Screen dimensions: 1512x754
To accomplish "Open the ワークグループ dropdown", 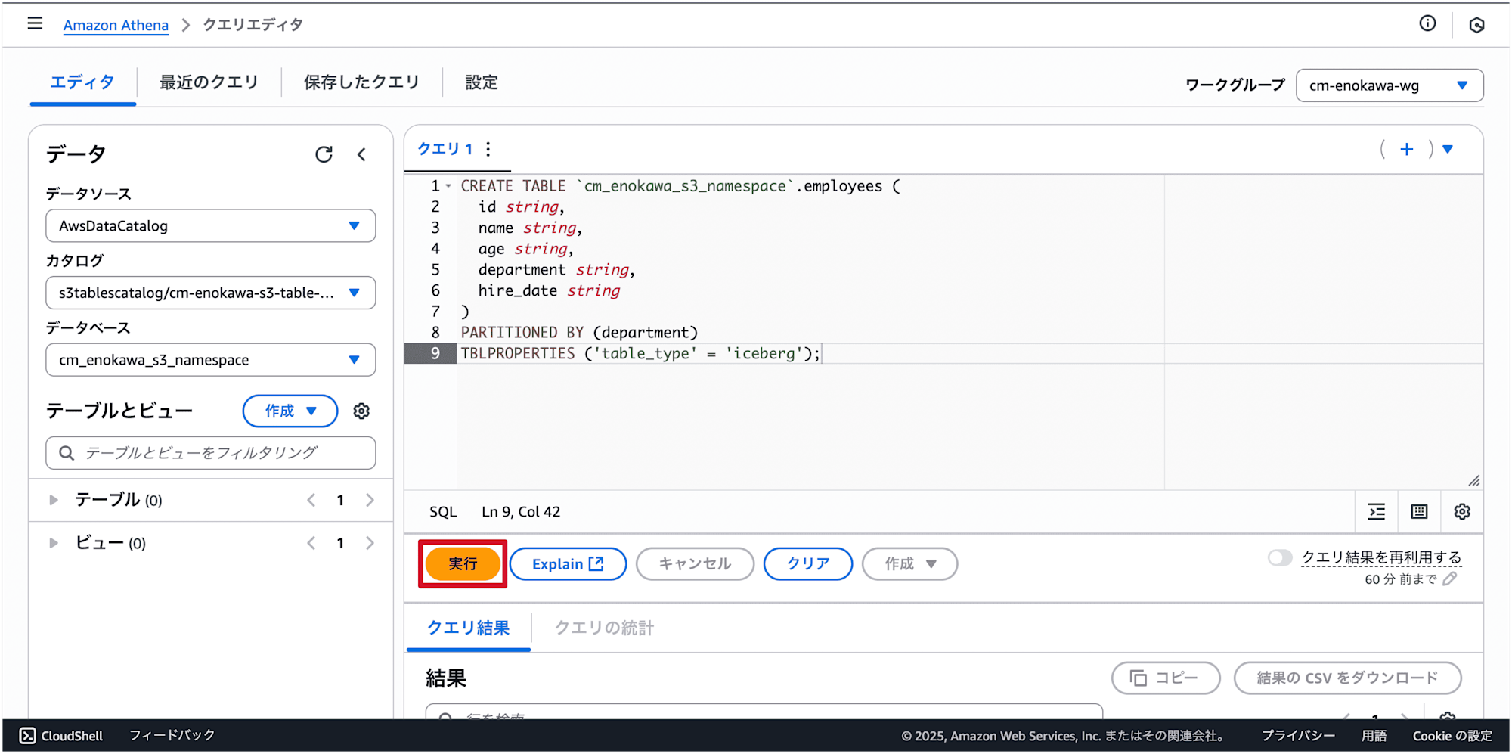I will (x=1390, y=85).
